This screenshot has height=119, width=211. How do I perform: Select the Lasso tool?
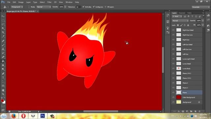pyautogui.click(x=3, y=24)
